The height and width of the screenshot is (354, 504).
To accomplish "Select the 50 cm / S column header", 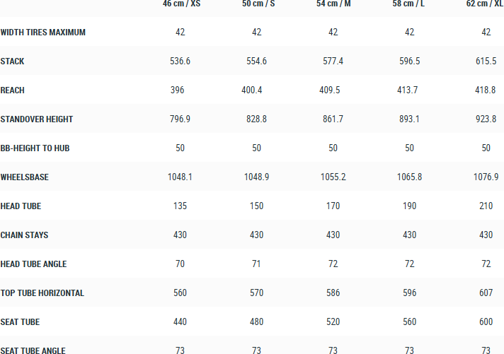I will (x=257, y=4).
